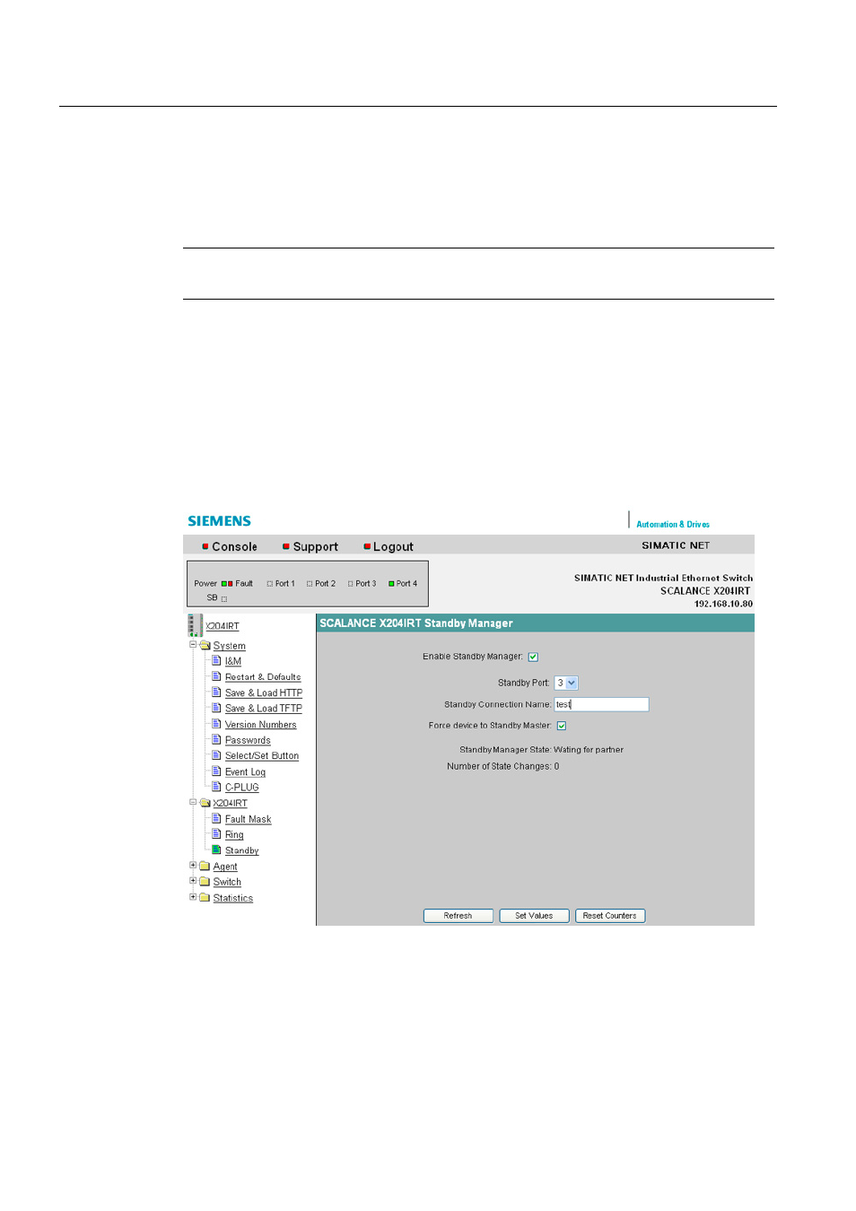Click the X204IRT folder icon
Screen dimensions: 856x1211
click(x=205, y=804)
